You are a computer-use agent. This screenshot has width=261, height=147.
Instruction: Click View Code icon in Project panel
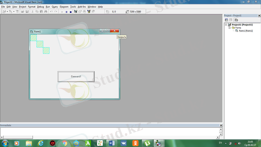coord(226,20)
